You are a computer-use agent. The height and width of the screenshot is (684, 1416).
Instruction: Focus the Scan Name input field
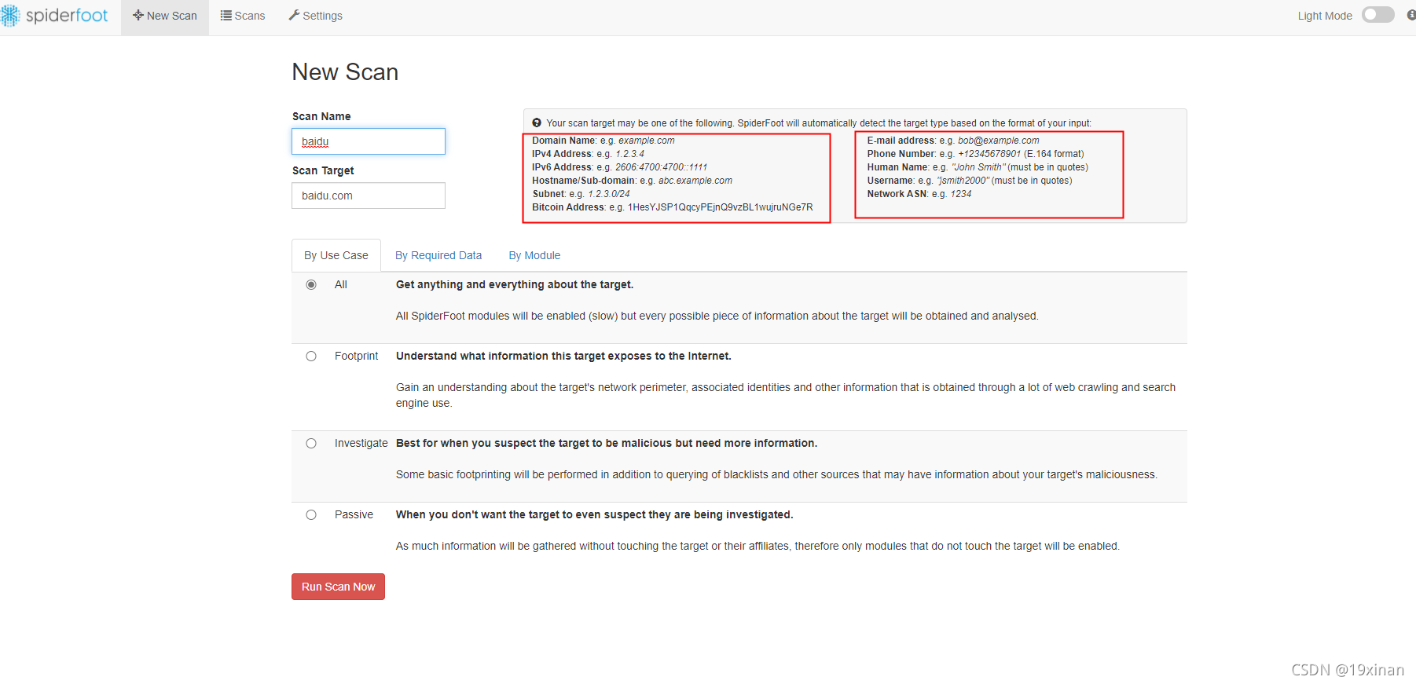[369, 141]
